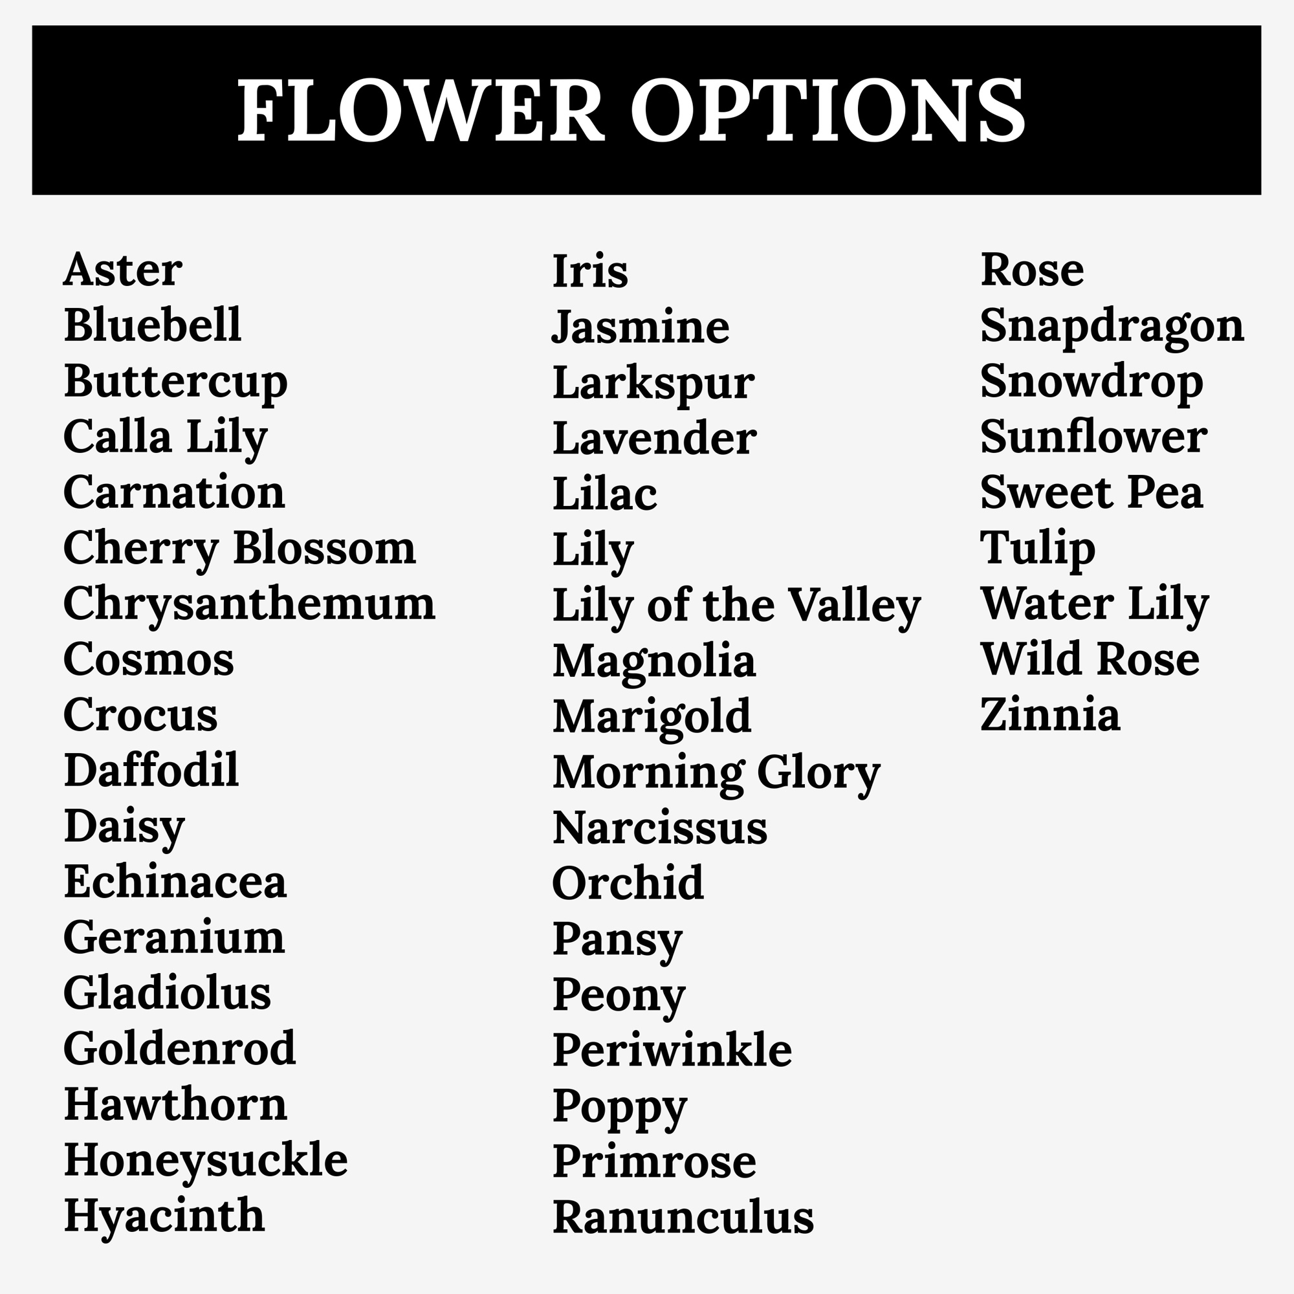Select Zinnia in the last column
The width and height of the screenshot is (1294, 1294).
1049,715
